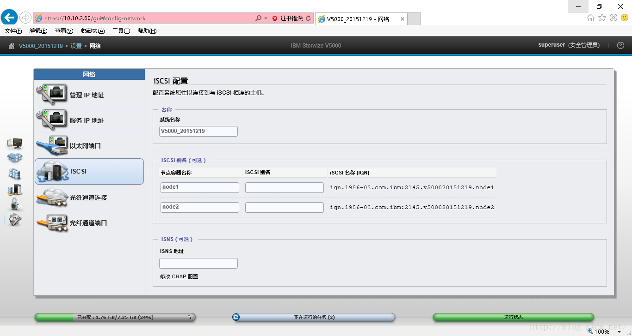
Task: Open browser tools gear icon
Action: point(613,18)
